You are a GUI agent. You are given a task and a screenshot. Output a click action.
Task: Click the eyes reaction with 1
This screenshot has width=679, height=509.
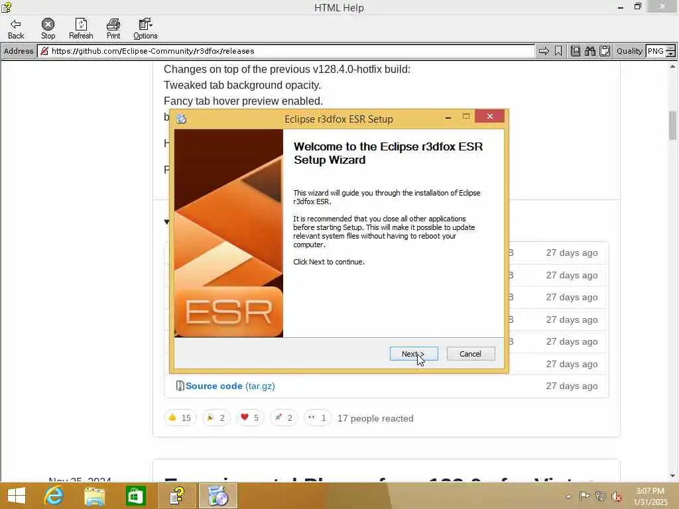pos(318,418)
